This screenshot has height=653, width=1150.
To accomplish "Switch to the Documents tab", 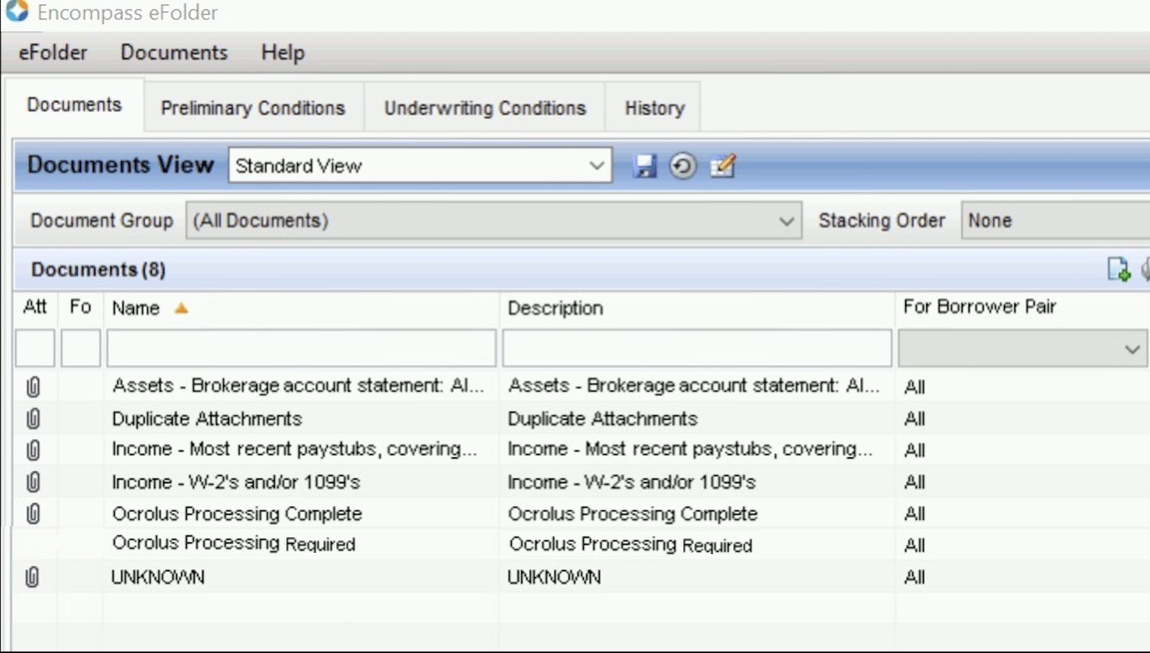I will click(x=74, y=105).
